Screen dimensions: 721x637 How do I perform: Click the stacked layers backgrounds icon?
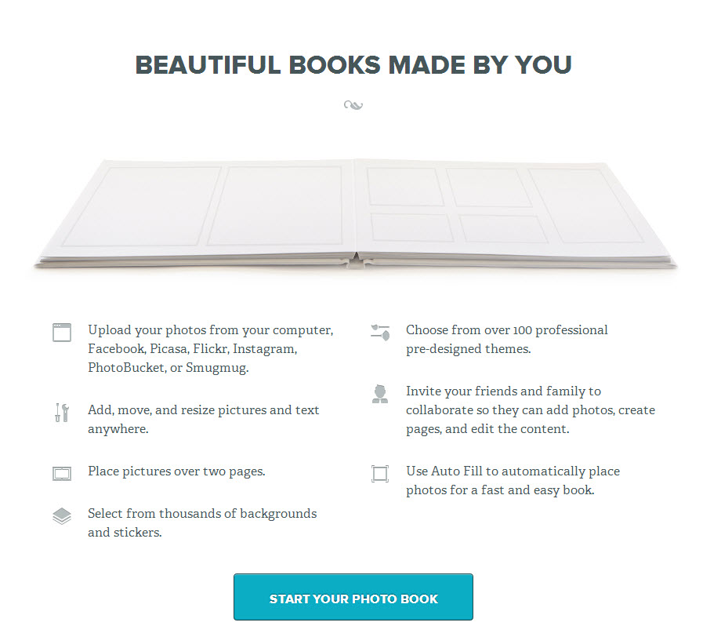click(62, 516)
